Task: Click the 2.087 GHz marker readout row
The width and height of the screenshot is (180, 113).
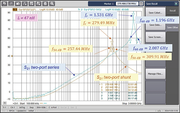Action: (119, 98)
